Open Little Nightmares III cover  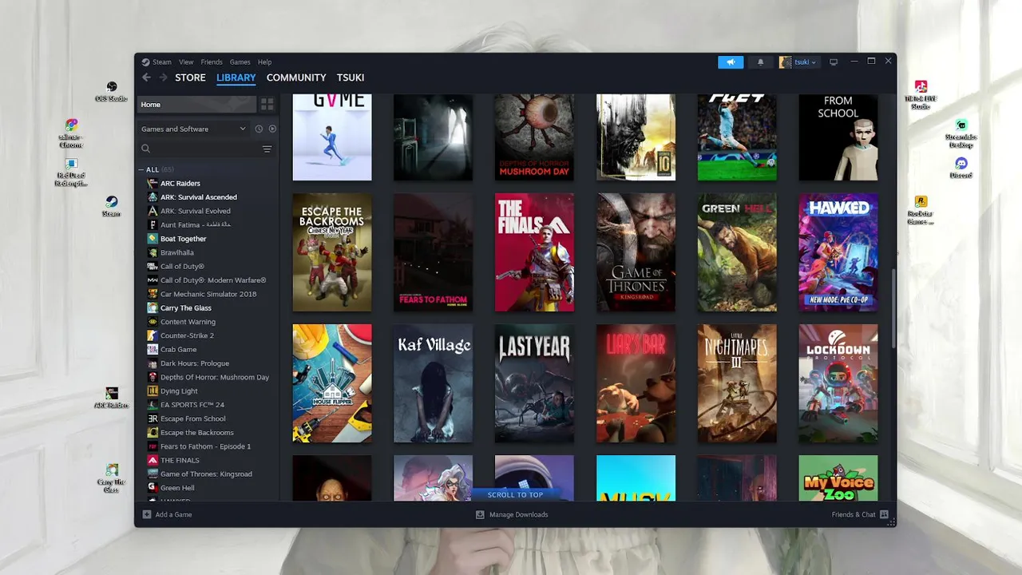pyautogui.click(x=737, y=383)
